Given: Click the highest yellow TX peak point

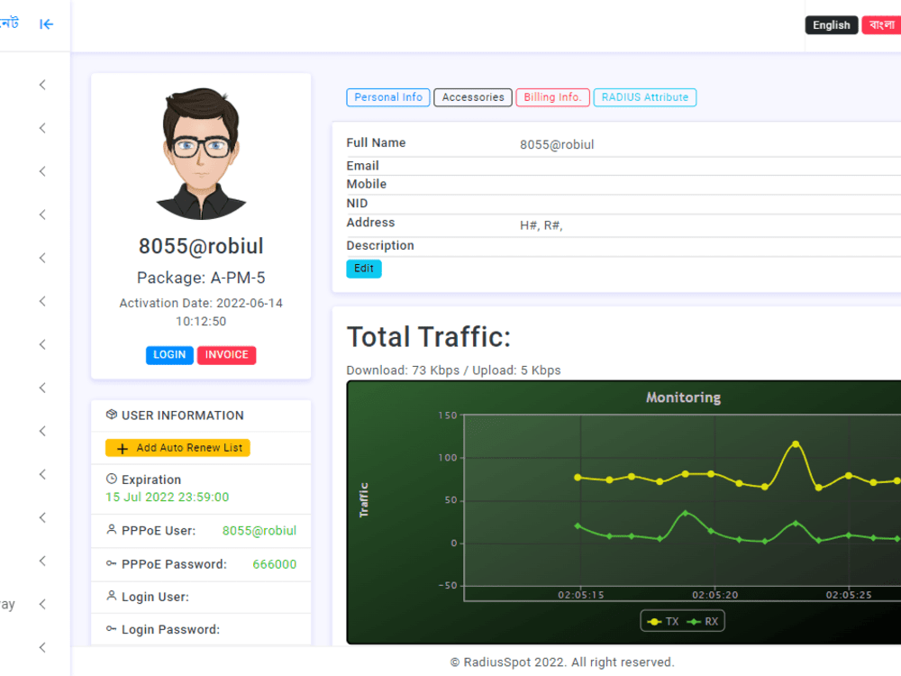Looking at the screenshot, I should pos(796,443).
